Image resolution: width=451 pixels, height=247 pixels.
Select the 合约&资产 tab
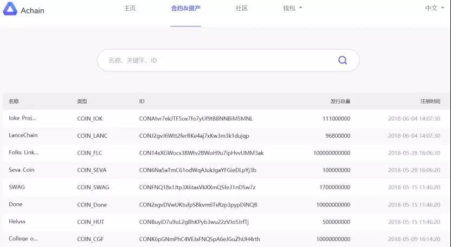(186, 8)
